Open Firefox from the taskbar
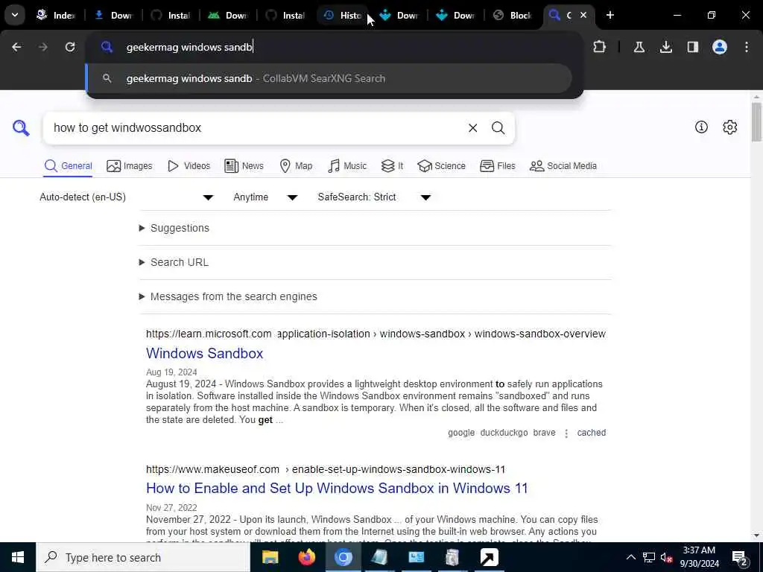The image size is (763, 572). click(x=306, y=557)
